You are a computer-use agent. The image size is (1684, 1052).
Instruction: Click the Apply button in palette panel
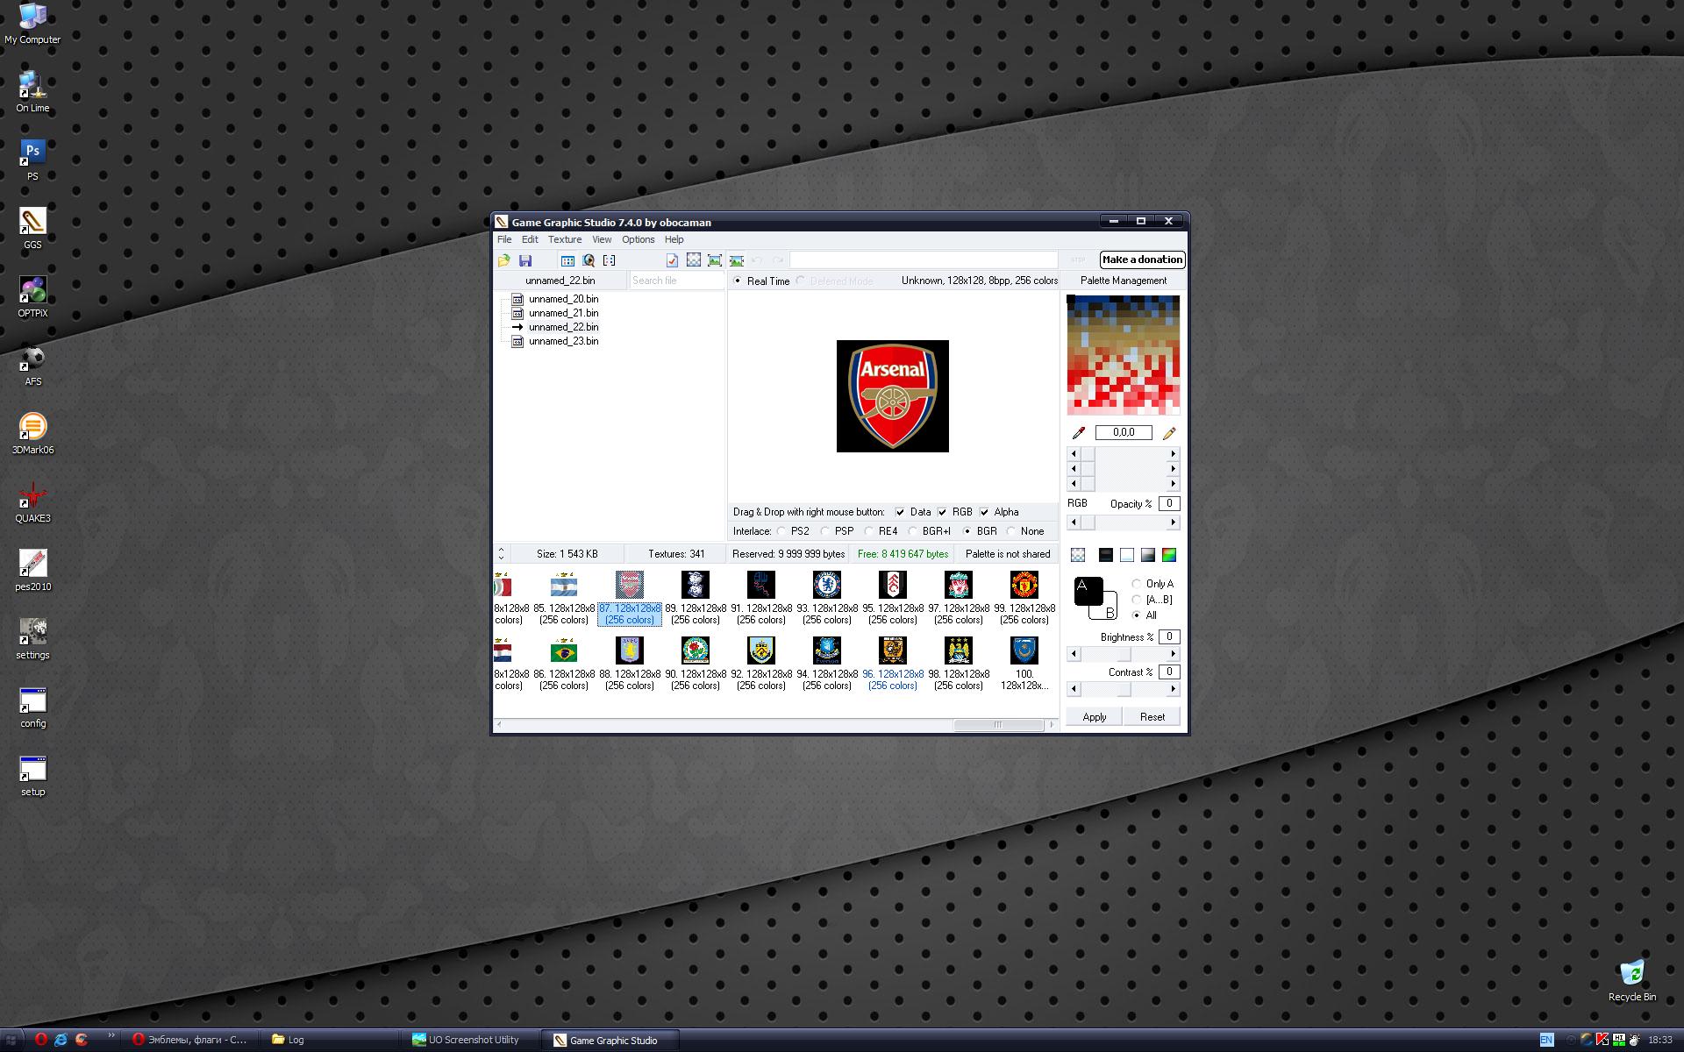(1095, 717)
